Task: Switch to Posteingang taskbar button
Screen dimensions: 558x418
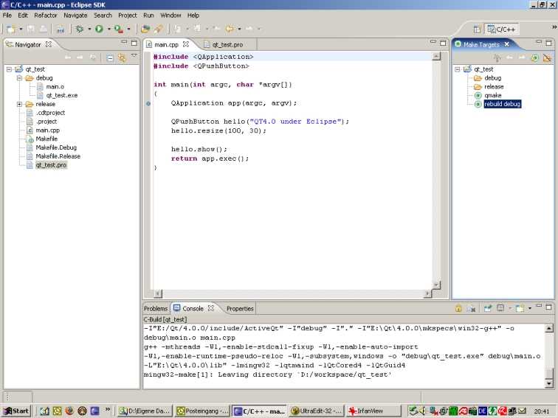Action: point(202,411)
